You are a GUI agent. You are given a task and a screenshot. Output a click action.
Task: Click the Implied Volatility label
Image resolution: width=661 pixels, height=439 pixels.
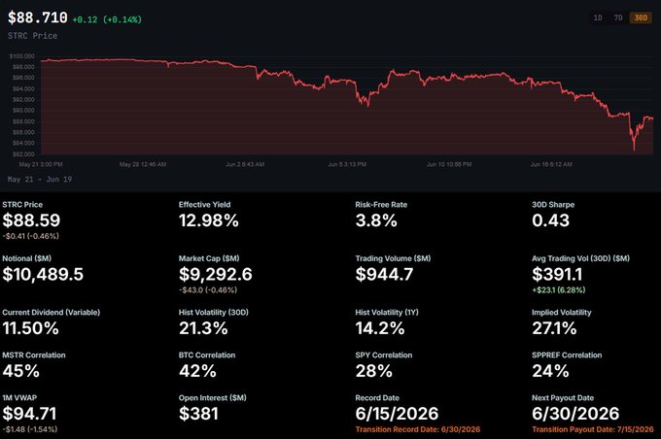562,313
